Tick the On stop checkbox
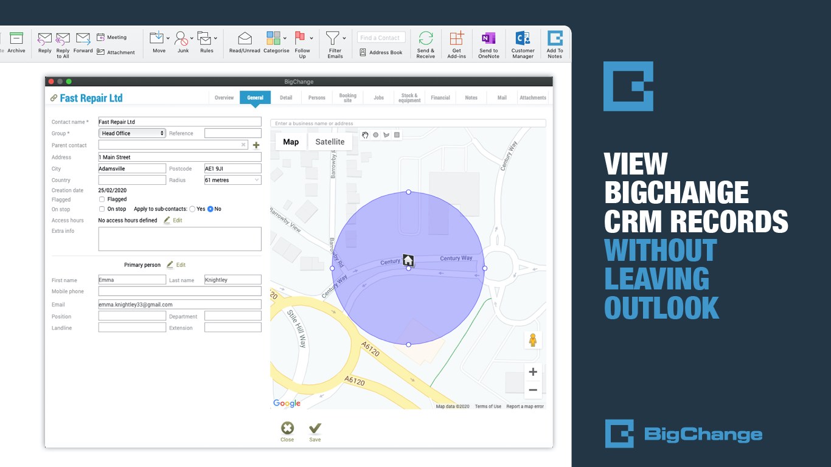Screen dimensions: 831x467 102,209
